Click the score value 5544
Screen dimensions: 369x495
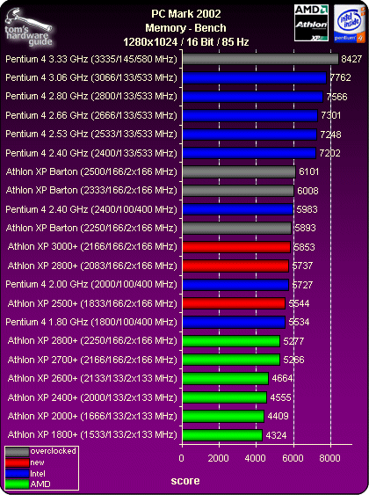point(299,303)
